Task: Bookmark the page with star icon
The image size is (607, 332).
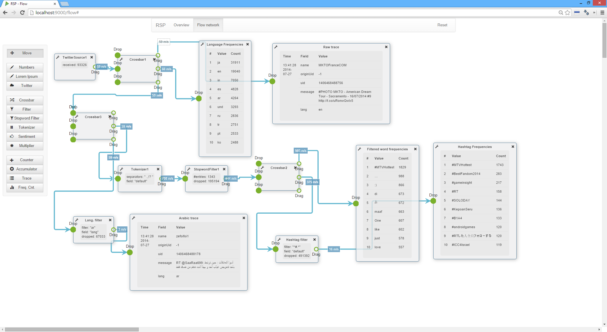Action: click(x=567, y=12)
